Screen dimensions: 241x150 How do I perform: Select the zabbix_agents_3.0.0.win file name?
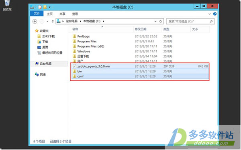tap(94, 66)
